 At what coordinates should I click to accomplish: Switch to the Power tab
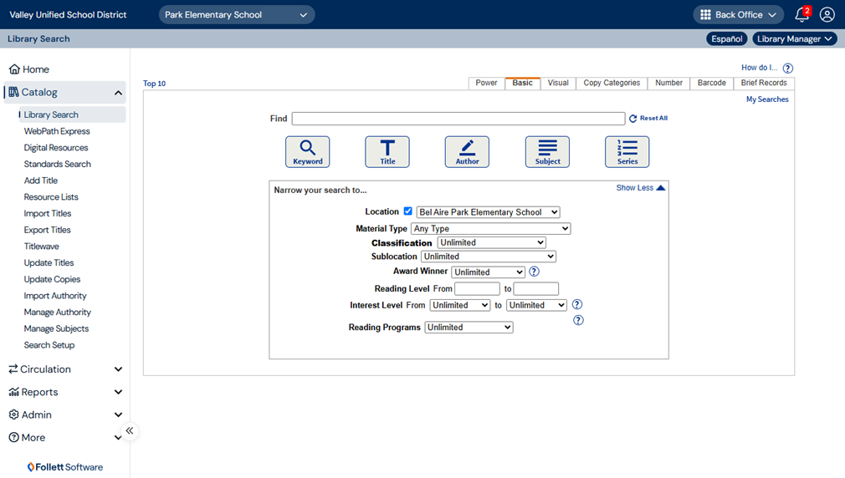point(486,83)
